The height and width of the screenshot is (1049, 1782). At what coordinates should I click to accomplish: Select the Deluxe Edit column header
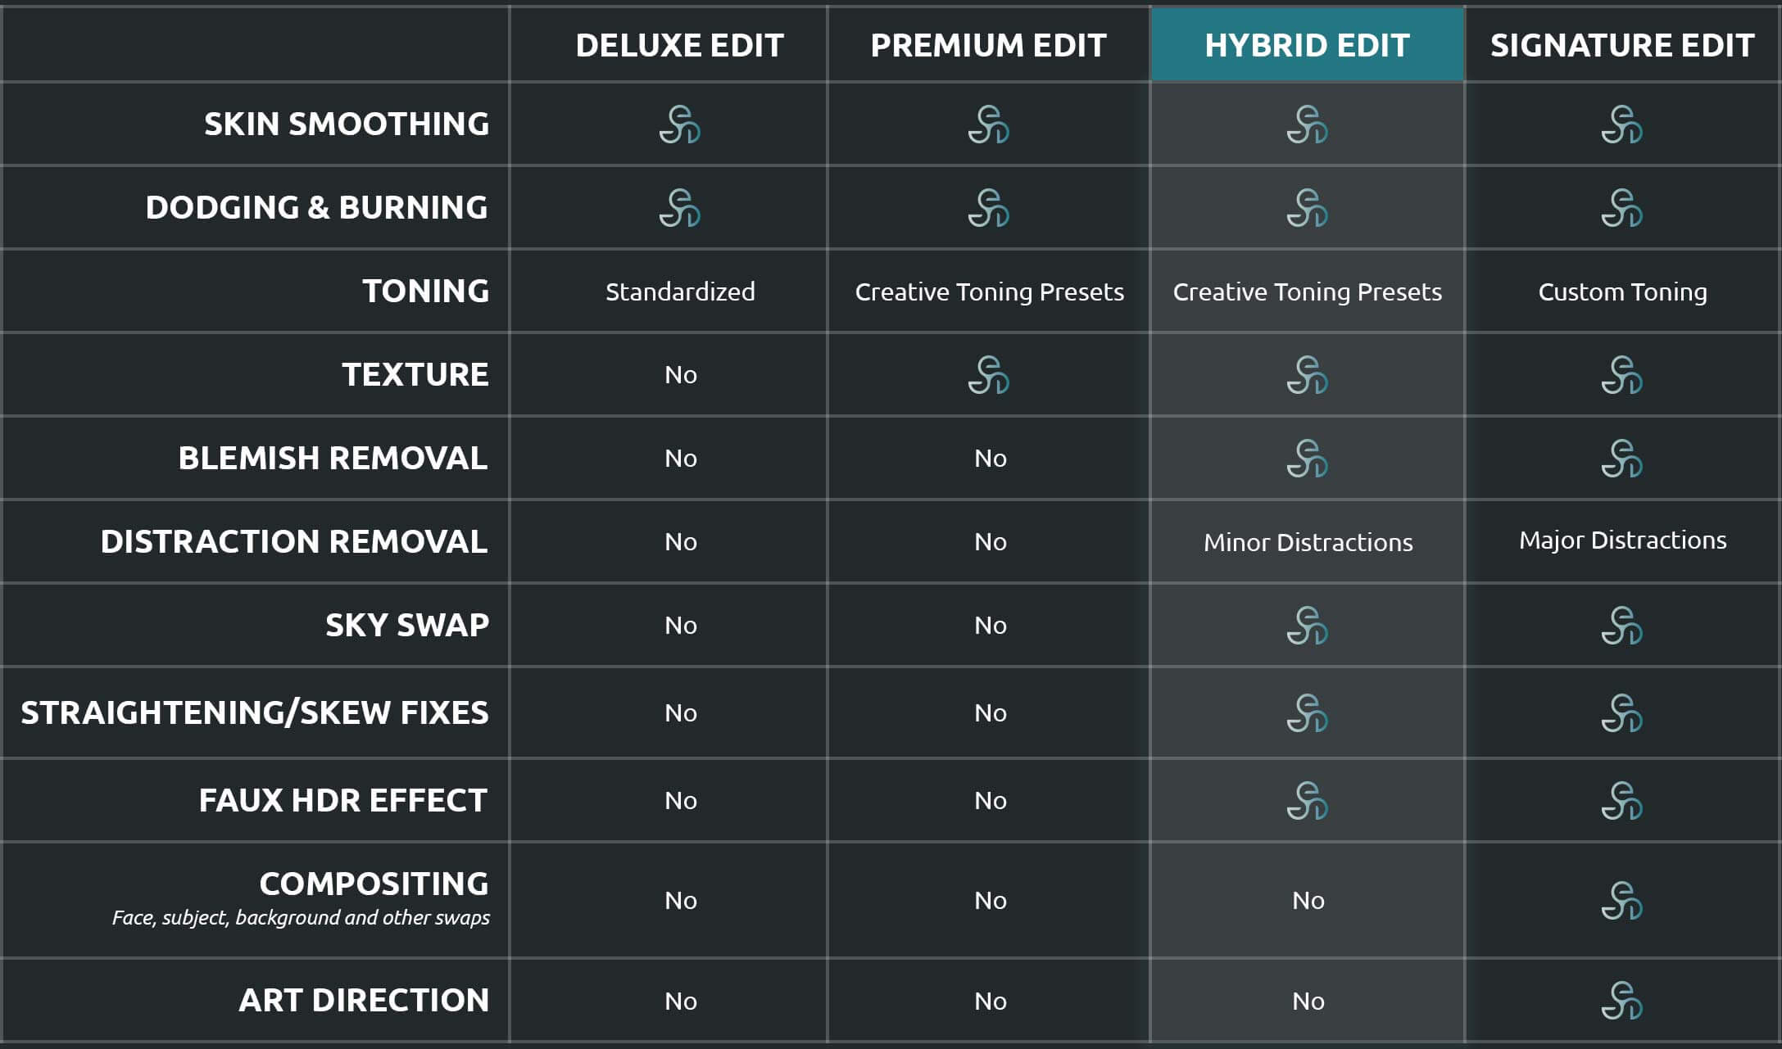coord(679,45)
